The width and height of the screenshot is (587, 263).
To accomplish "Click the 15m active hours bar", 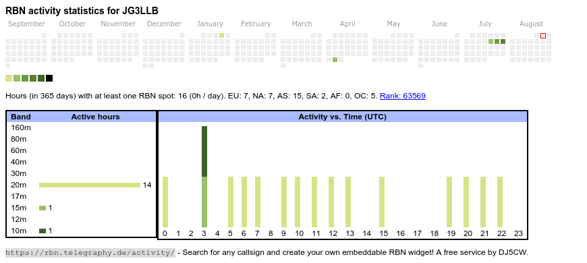I will tap(43, 208).
